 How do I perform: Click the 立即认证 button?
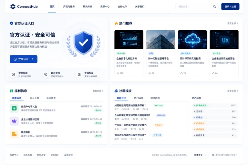tap(24, 59)
